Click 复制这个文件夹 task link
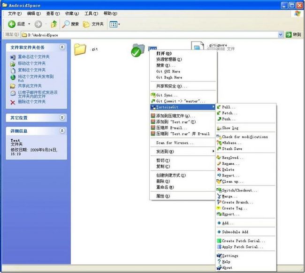This screenshot has width=305, height=273. click(x=32, y=70)
